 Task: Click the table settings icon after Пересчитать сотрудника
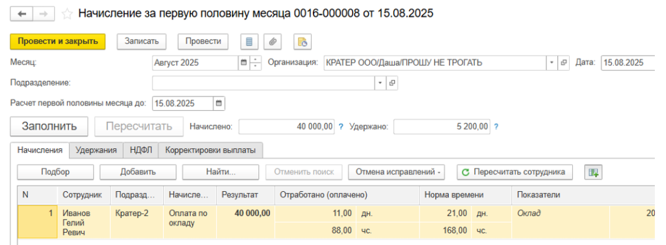(x=593, y=172)
